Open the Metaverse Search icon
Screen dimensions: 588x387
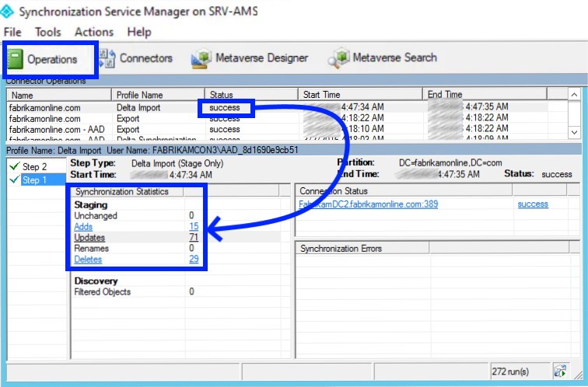point(339,58)
